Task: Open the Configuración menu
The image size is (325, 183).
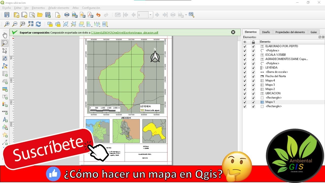Action: [x=91, y=8]
